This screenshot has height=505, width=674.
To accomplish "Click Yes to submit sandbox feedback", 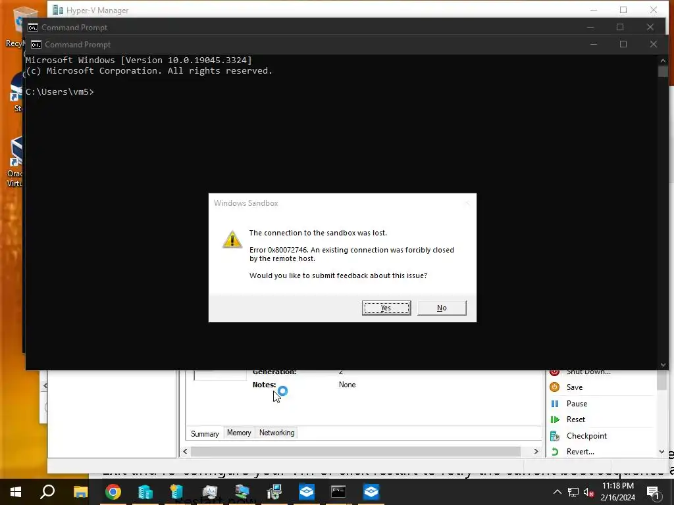I will point(386,308).
